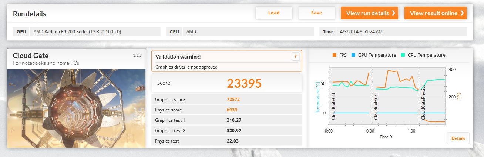Select the Graphics test 1 value 310.27
This screenshot has width=484, height=157.
(x=234, y=120)
